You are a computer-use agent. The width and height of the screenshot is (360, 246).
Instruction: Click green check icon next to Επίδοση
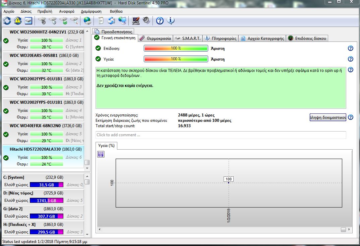(x=98, y=48)
